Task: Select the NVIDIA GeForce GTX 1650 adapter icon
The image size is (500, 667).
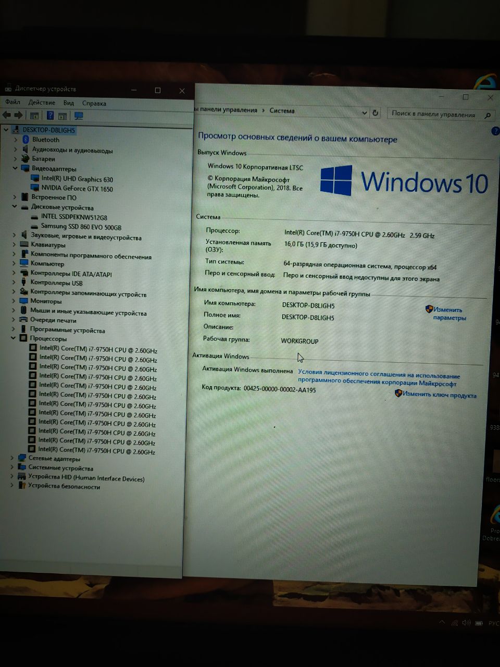Action: [35, 188]
